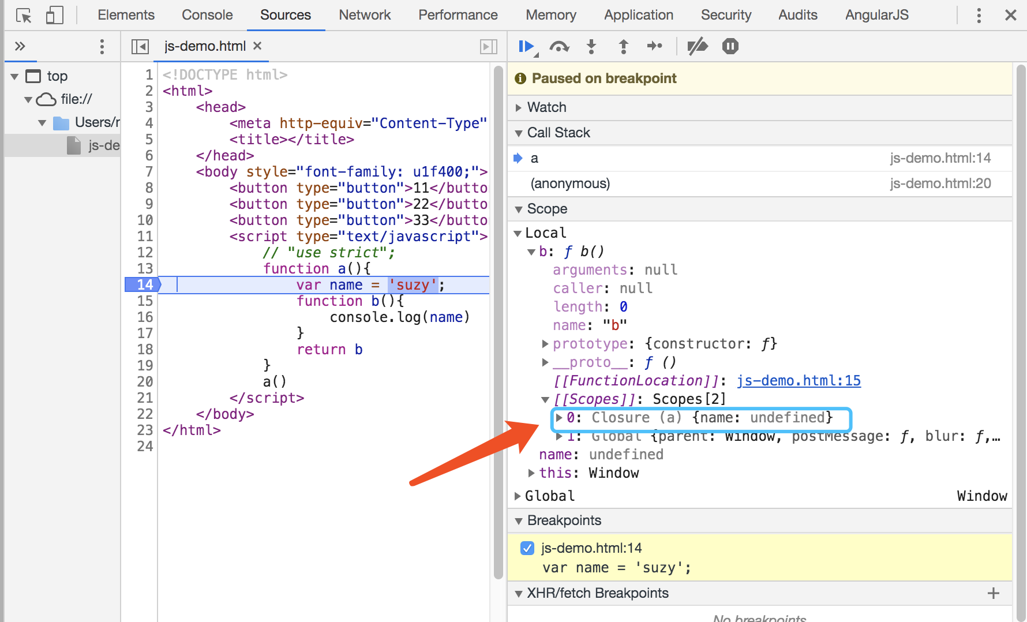1027x622 pixels.
Task: Show more navigator tabs chevron
Action: click(x=20, y=46)
